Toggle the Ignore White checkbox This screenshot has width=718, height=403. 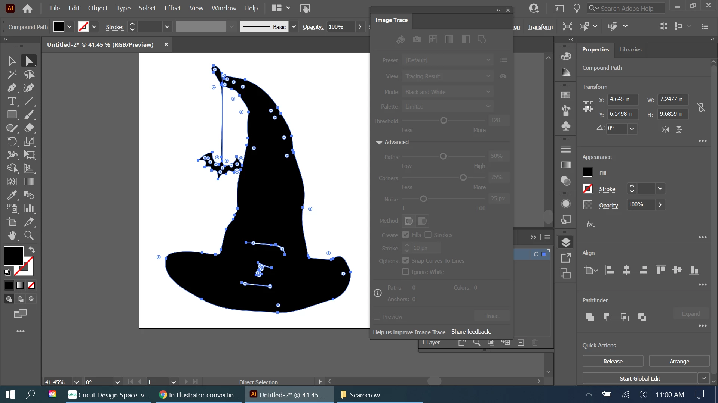[x=405, y=272]
